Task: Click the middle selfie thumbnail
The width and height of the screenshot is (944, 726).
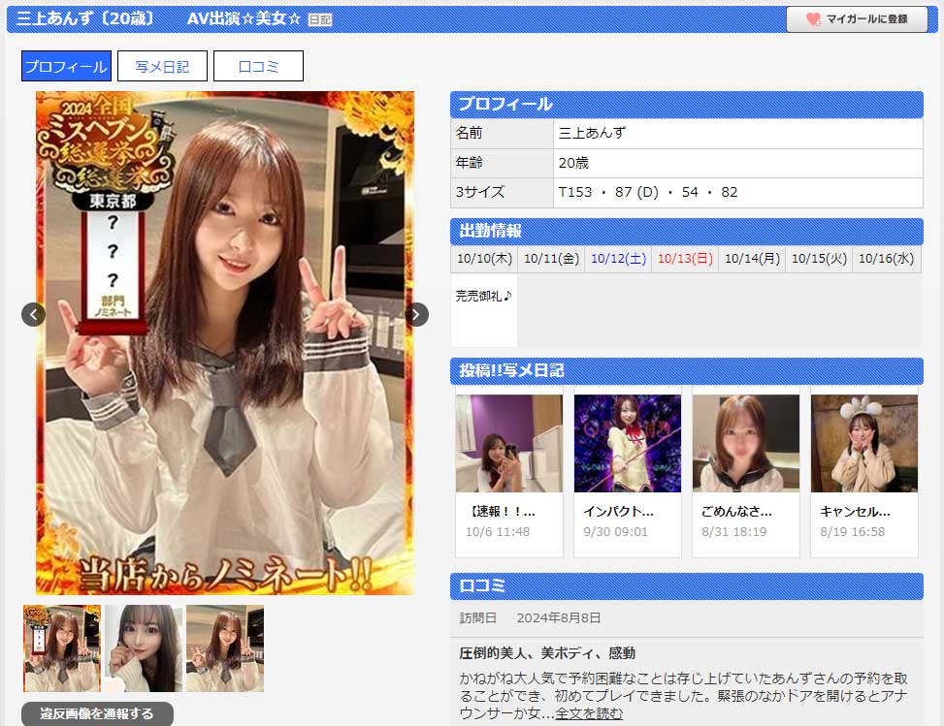Action: [143, 647]
